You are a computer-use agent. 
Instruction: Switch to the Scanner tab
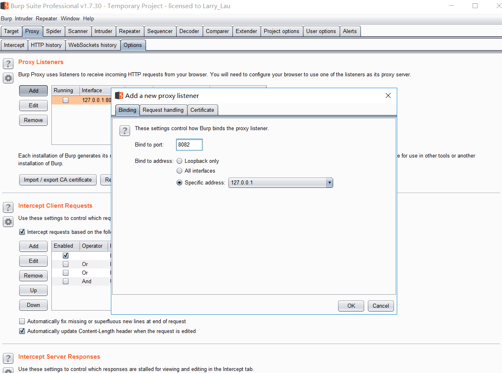click(78, 31)
